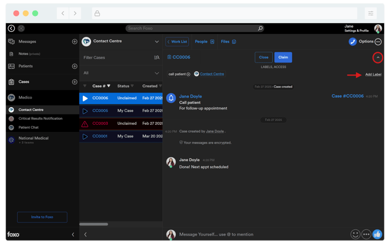Click warning triangle icon for CC0003
390x244 pixels.
point(85,124)
